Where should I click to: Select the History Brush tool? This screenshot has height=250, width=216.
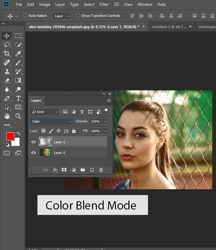(x=18, y=71)
